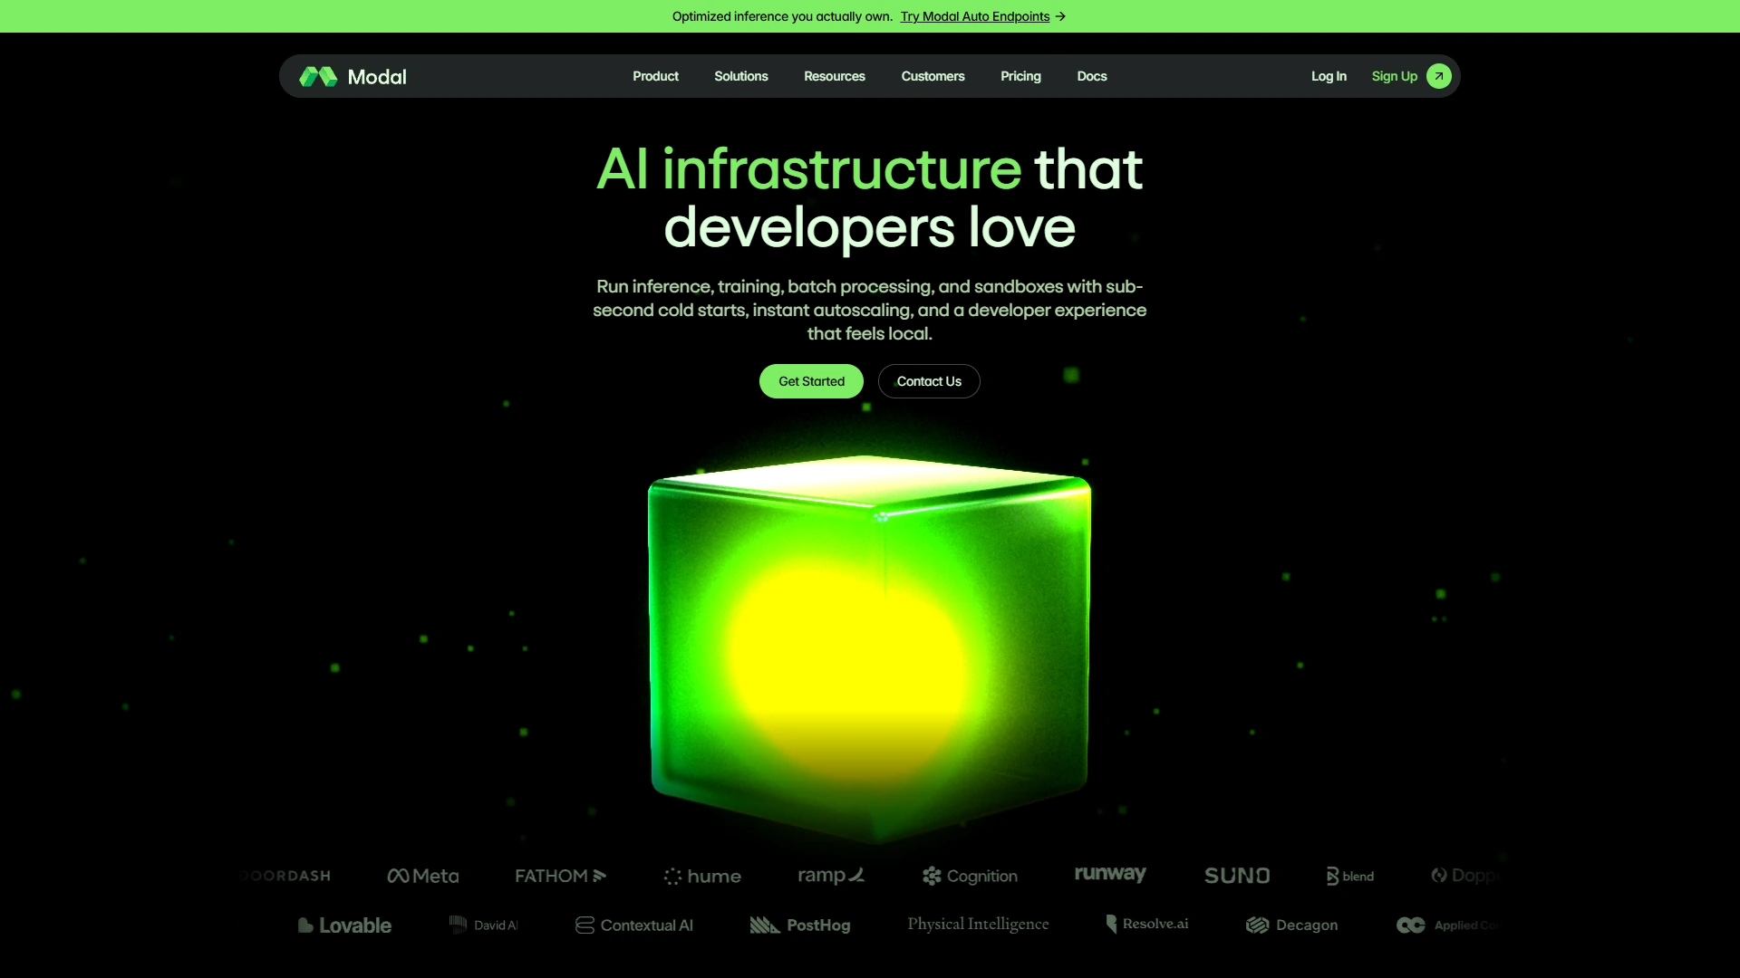The width and height of the screenshot is (1740, 978).
Task: Click the Decagon logo
Action: pyautogui.click(x=1291, y=925)
